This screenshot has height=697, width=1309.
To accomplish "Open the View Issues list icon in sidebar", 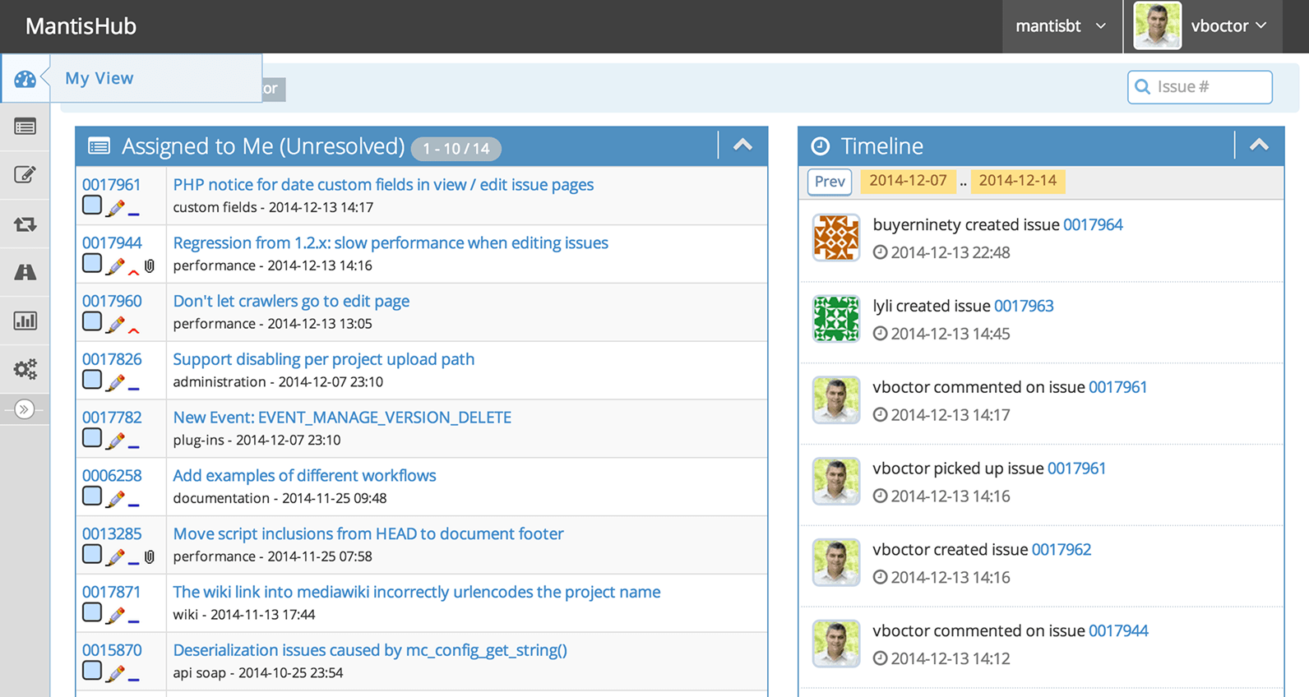I will pos(25,127).
